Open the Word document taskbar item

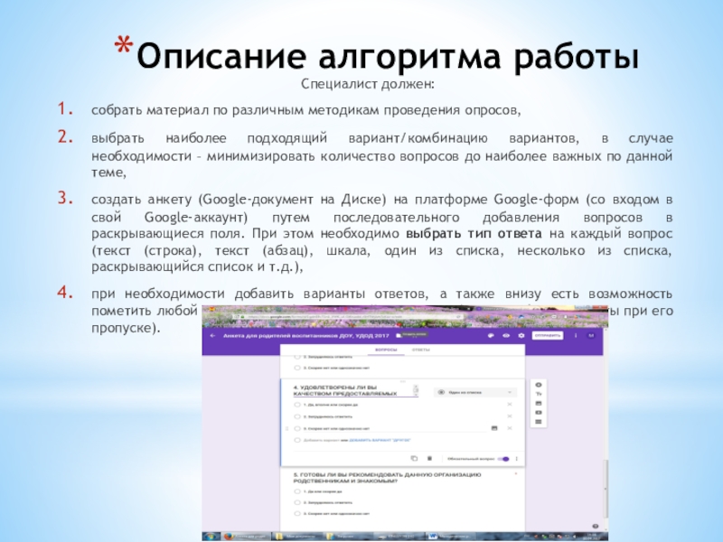[x=449, y=537]
